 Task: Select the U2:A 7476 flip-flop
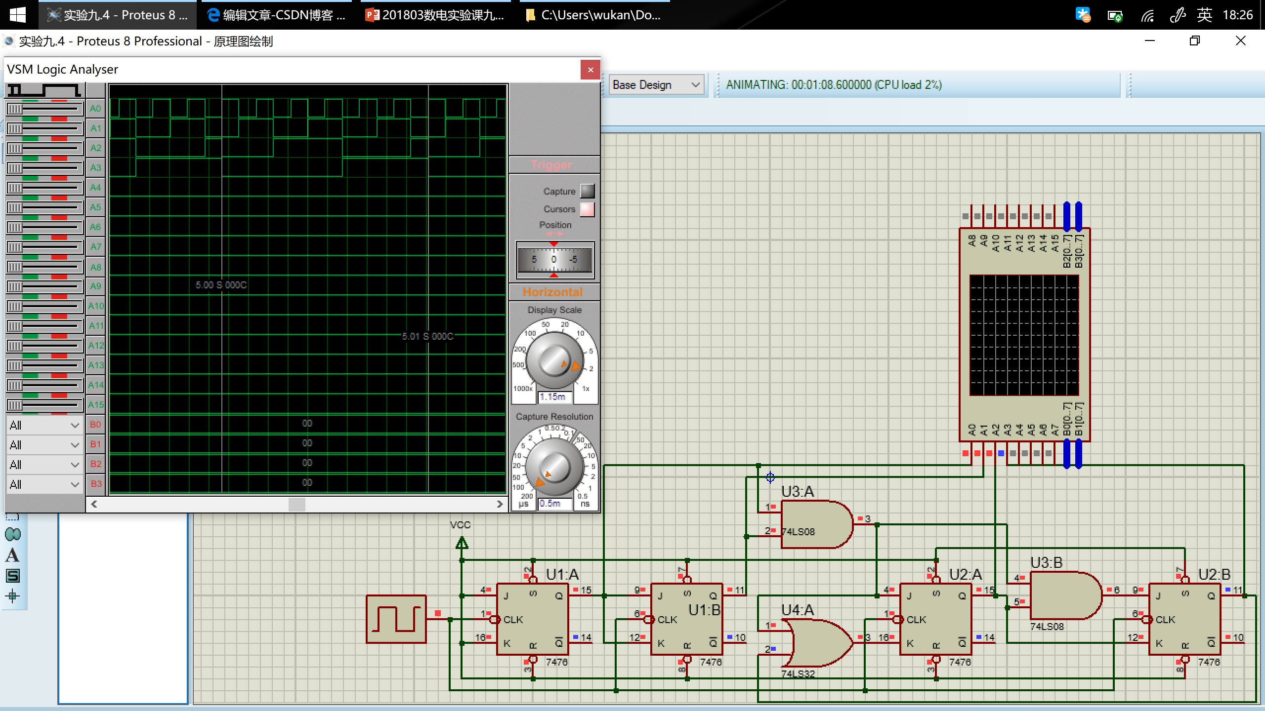pos(935,619)
